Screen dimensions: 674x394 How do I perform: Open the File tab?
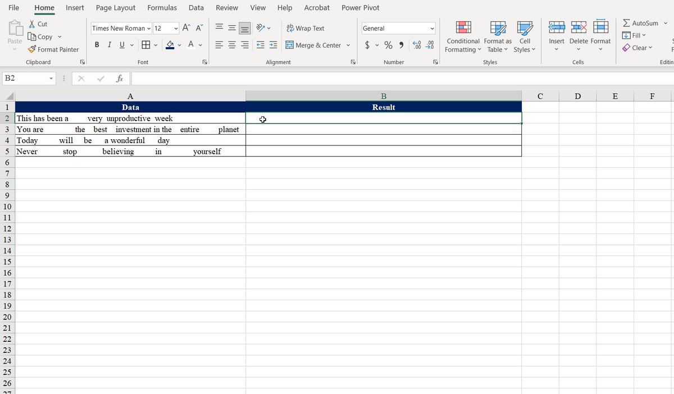point(14,7)
